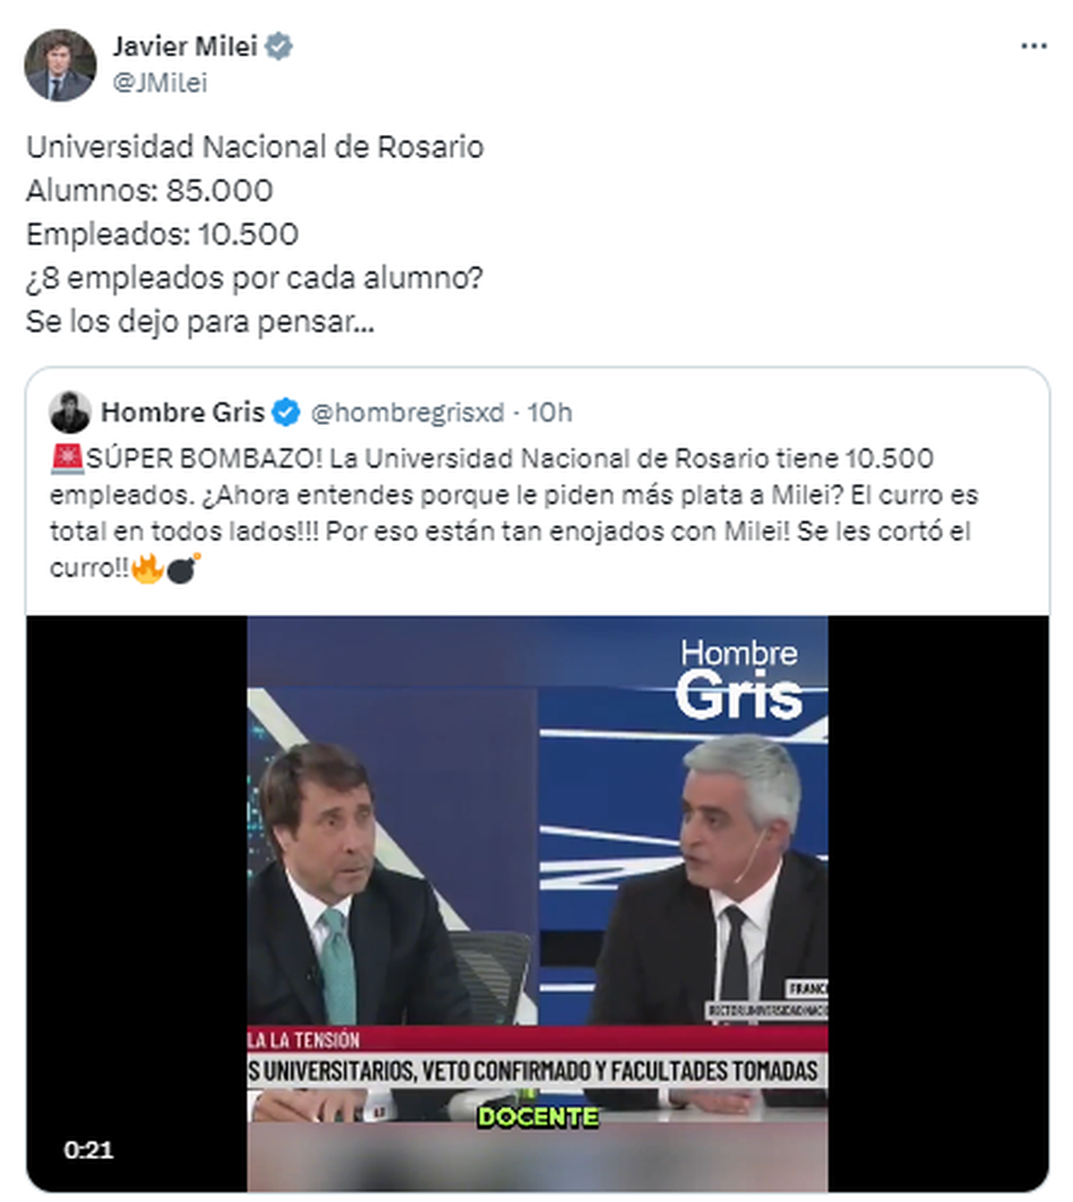
Task: Click the fire emoji after curro!!
Action: pos(148,568)
